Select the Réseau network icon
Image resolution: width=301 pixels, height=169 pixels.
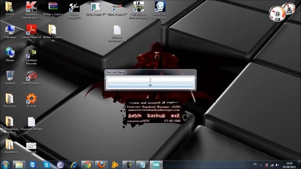[x=10, y=54]
